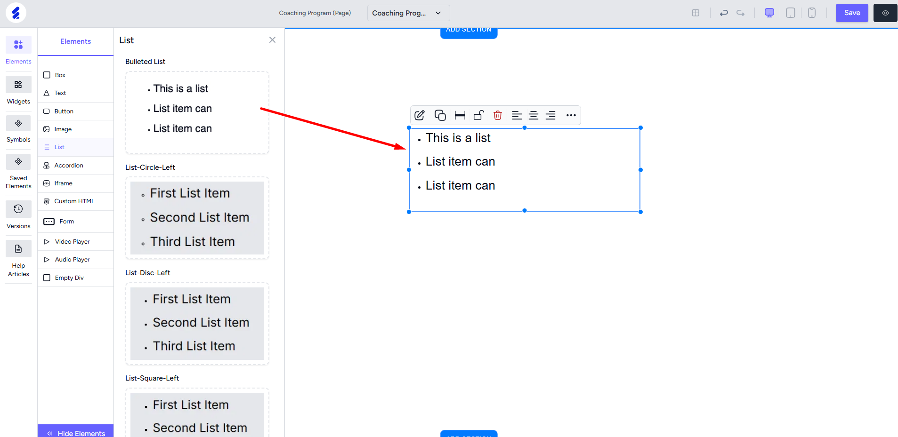Open the Widgets sidebar panel

(x=18, y=91)
